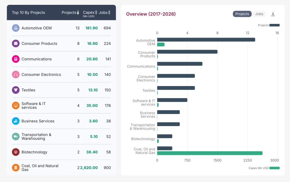Download the overview chart
290x182 pixels.
273,14
